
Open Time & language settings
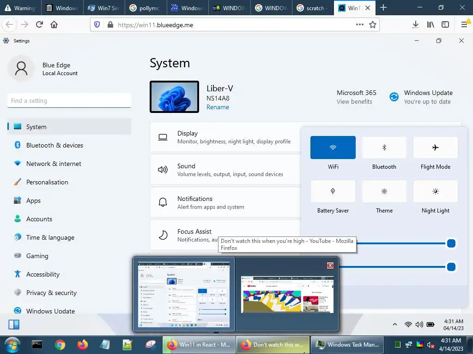(69, 237)
